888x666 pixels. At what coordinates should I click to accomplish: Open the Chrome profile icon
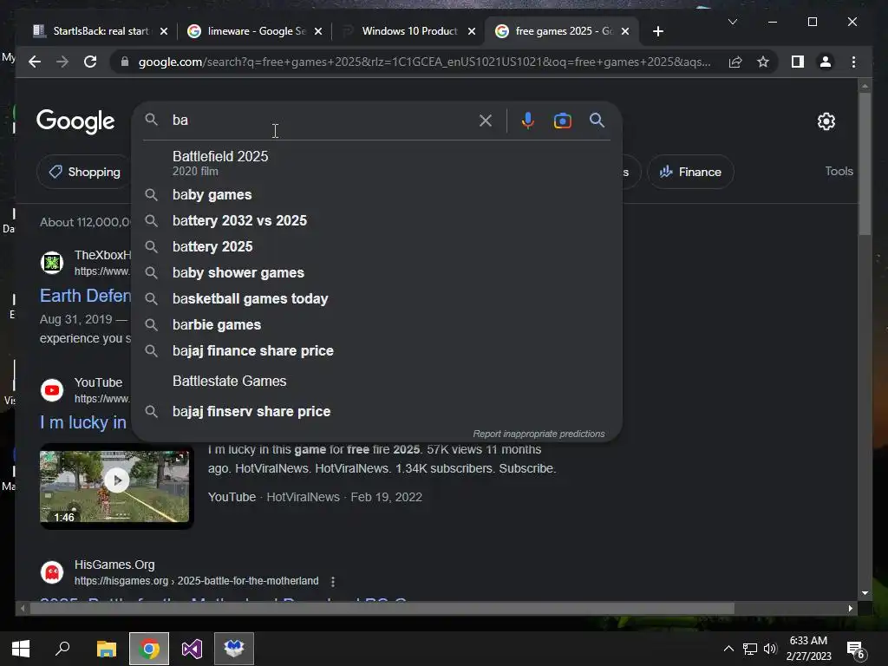[x=826, y=62]
